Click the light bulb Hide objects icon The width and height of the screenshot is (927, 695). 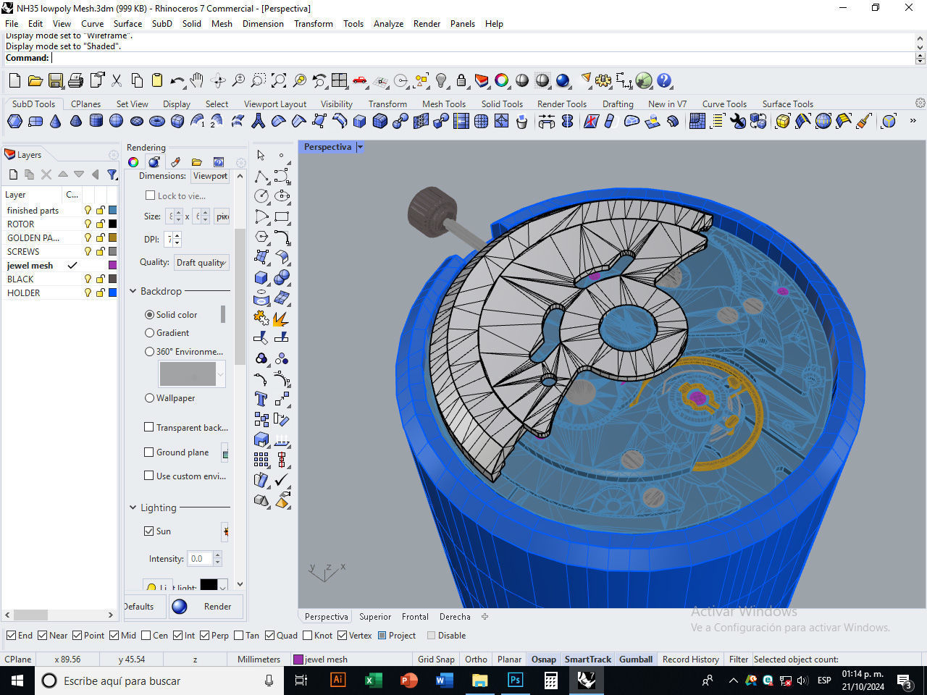[441, 80]
